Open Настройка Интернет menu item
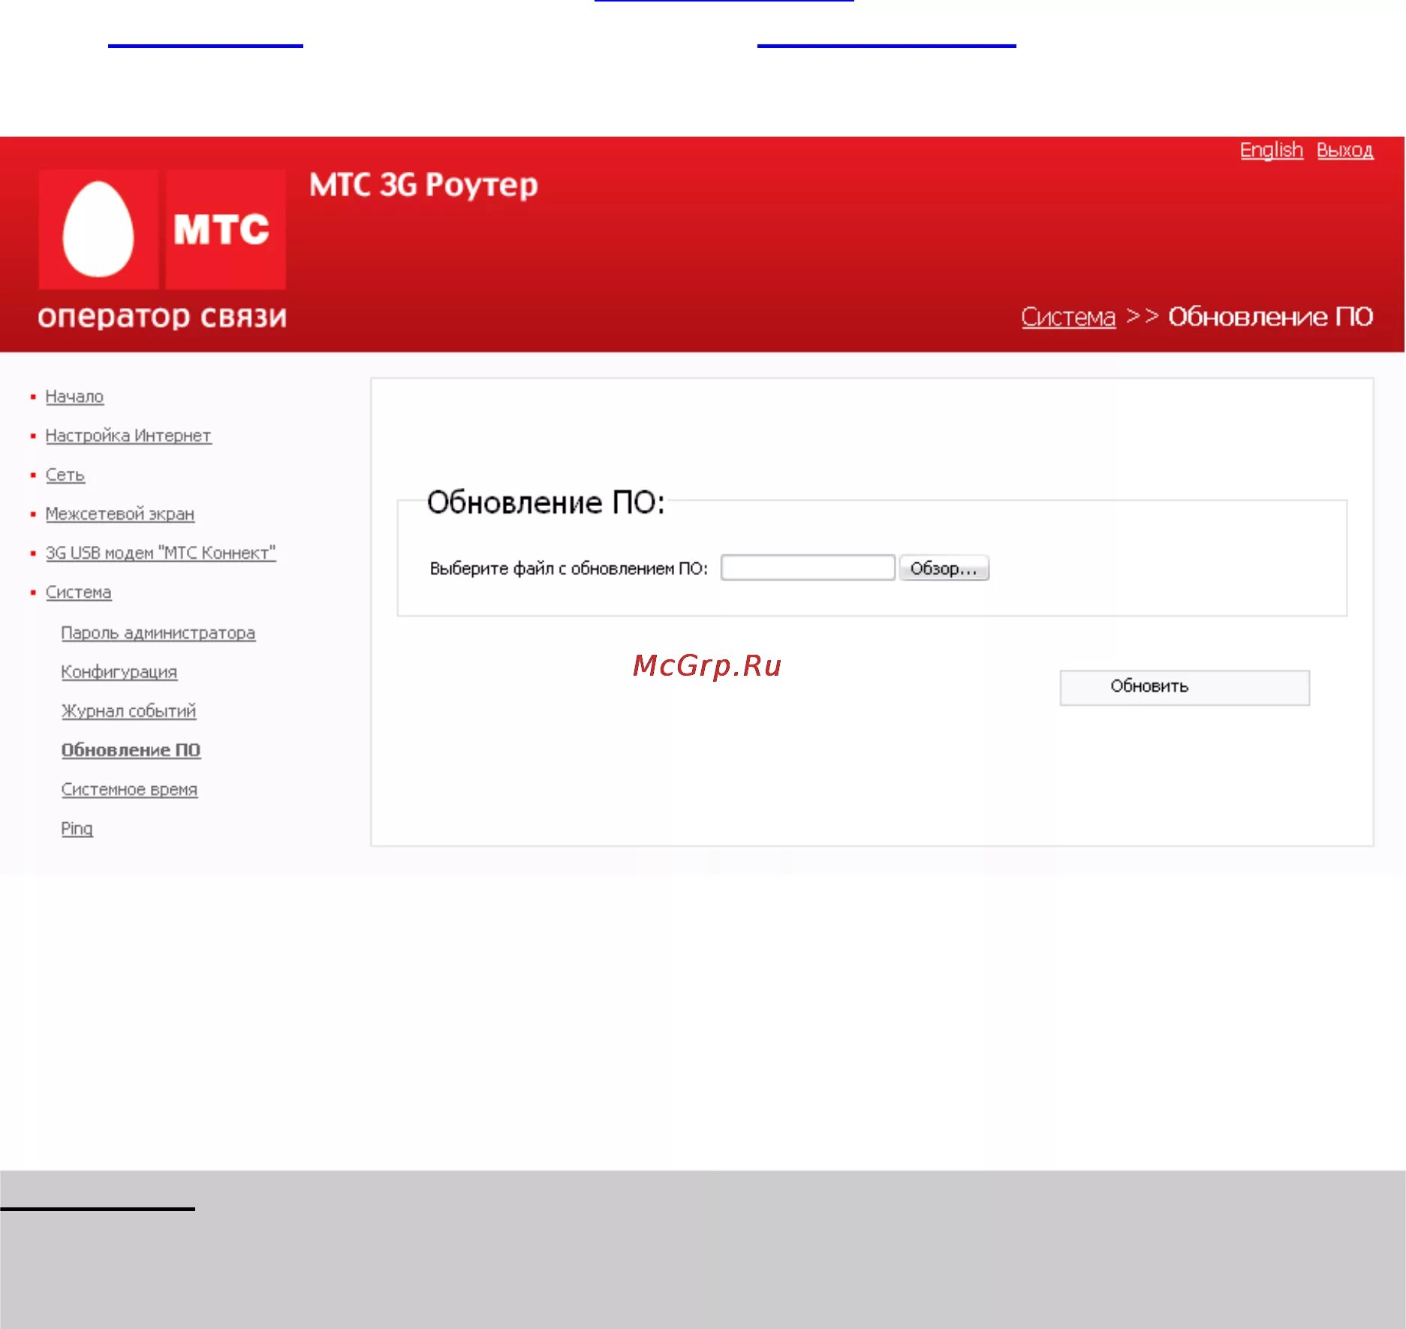Viewport: 1406px width, 1329px height. point(128,435)
